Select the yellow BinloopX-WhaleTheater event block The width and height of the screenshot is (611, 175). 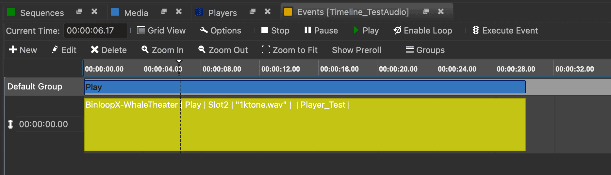pyautogui.click(x=305, y=130)
